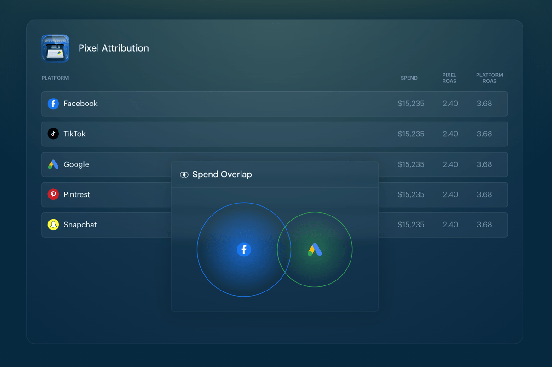Select the Google Ads icon
The width and height of the screenshot is (552, 367).
tap(53, 164)
